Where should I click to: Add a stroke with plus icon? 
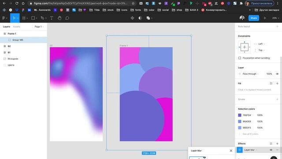pos(277,99)
